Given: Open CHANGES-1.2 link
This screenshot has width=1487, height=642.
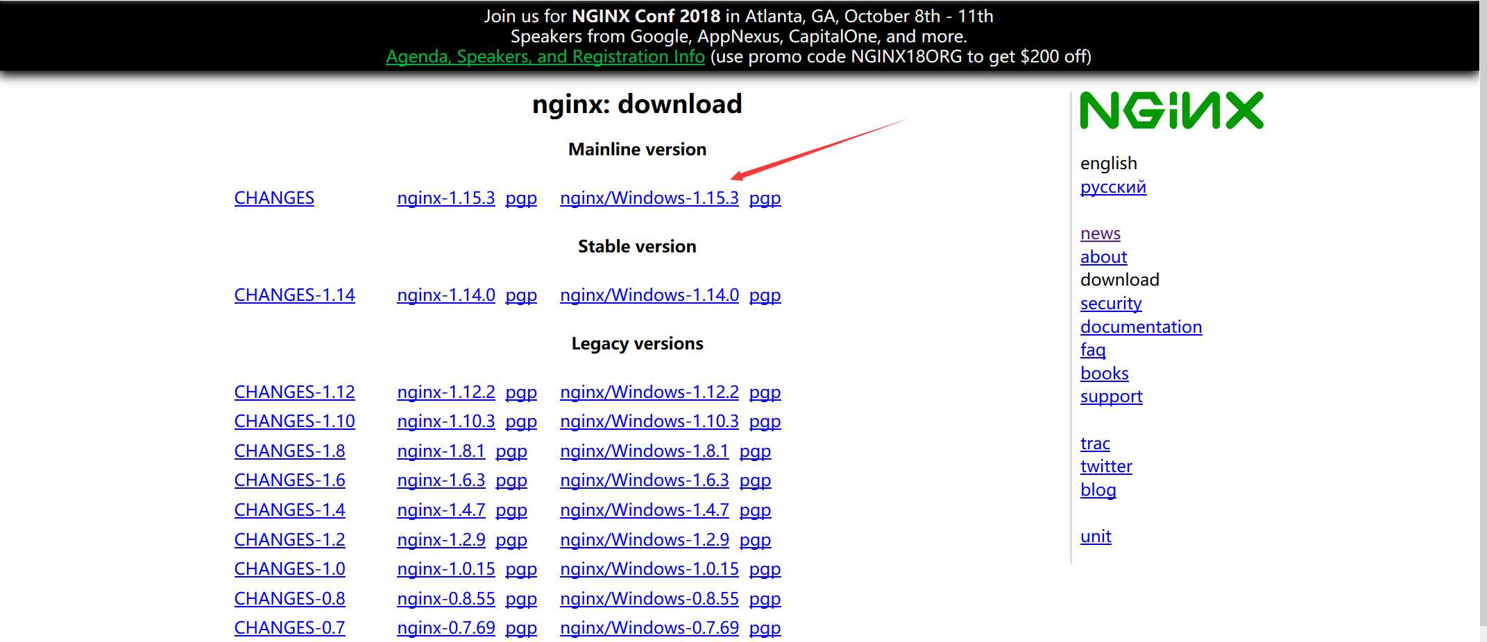Looking at the screenshot, I should (x=289, y=540).
